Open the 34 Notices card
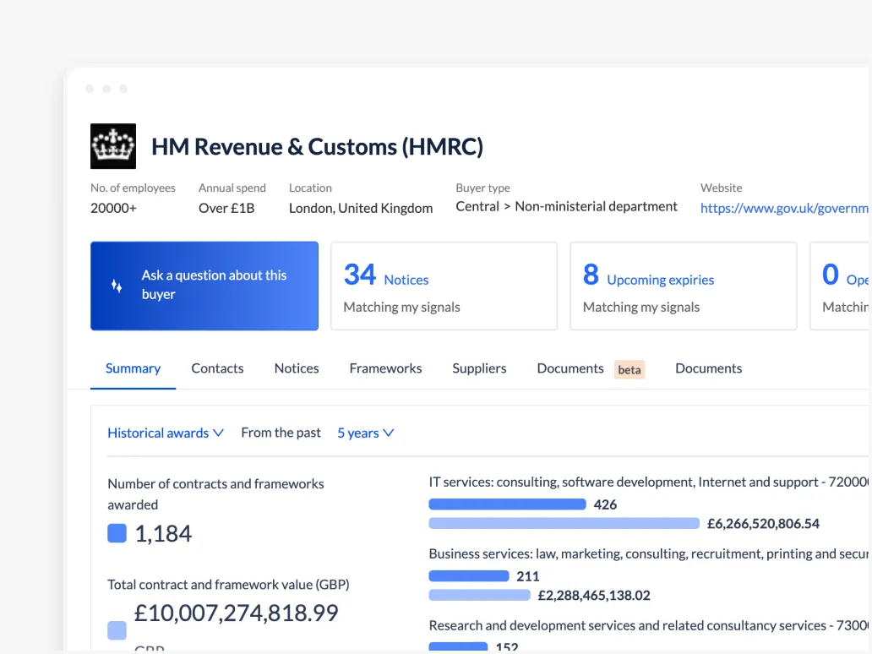The height and width of the screenshot is (654, 872). [444, 286]
